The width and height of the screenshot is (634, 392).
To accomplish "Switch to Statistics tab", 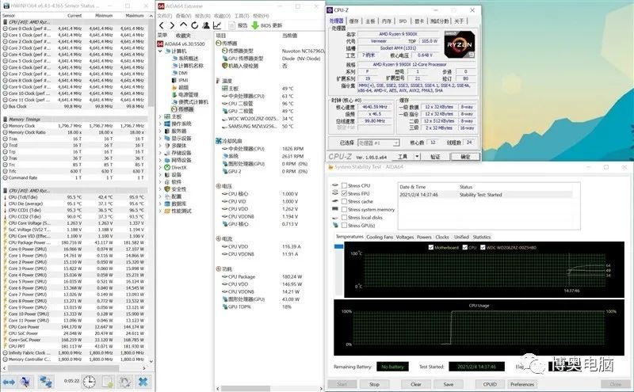I will tap(482, 238).
